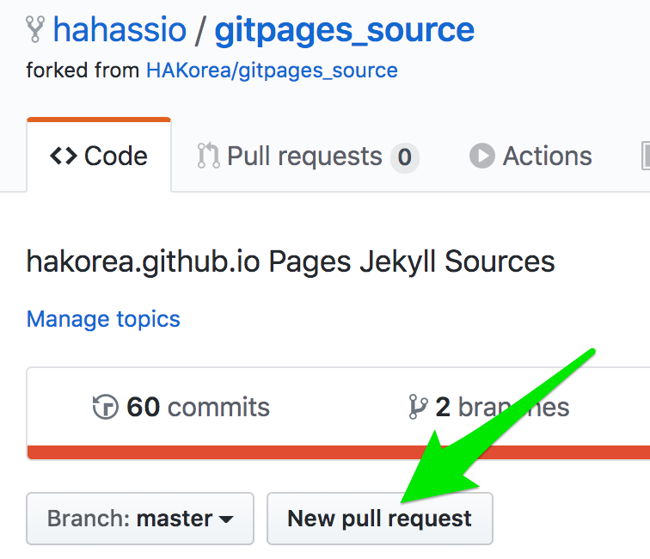The image size is (650, 559).
Task: View the 60 commits history
Action: click(181, 407)
